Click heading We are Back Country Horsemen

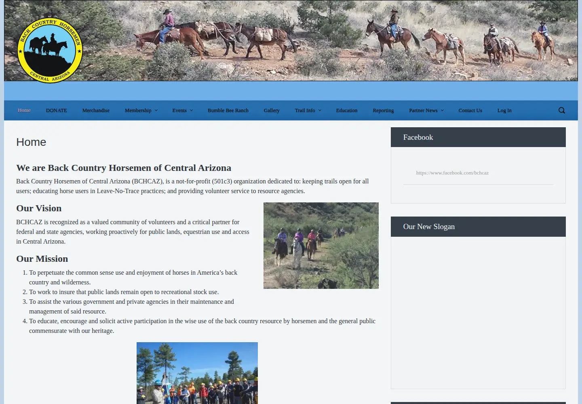pyautogui.click(x=124, y=168)
